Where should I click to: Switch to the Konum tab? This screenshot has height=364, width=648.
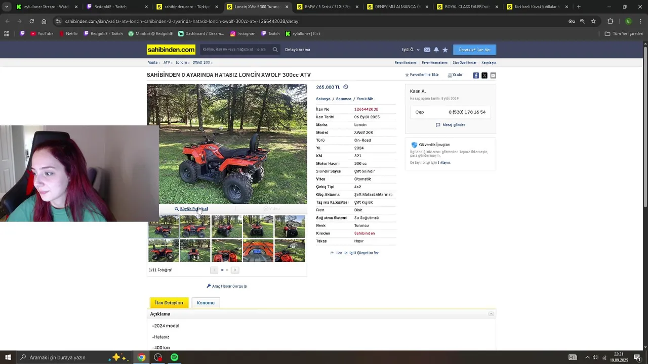click(x=206, y=303)
